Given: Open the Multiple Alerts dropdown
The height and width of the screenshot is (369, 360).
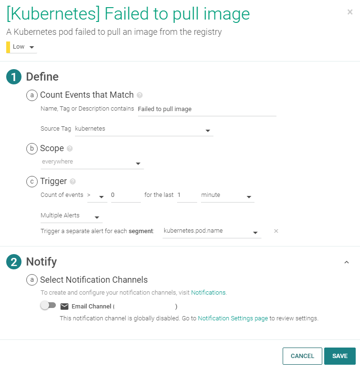Looking at the screenshot, I should (71, 216).
